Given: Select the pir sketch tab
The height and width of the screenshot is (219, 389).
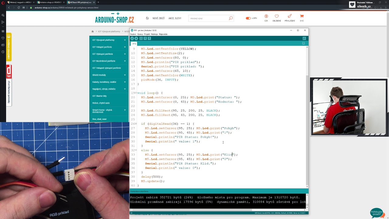Looking at the screenshot, I should click(x=134, y=43).
